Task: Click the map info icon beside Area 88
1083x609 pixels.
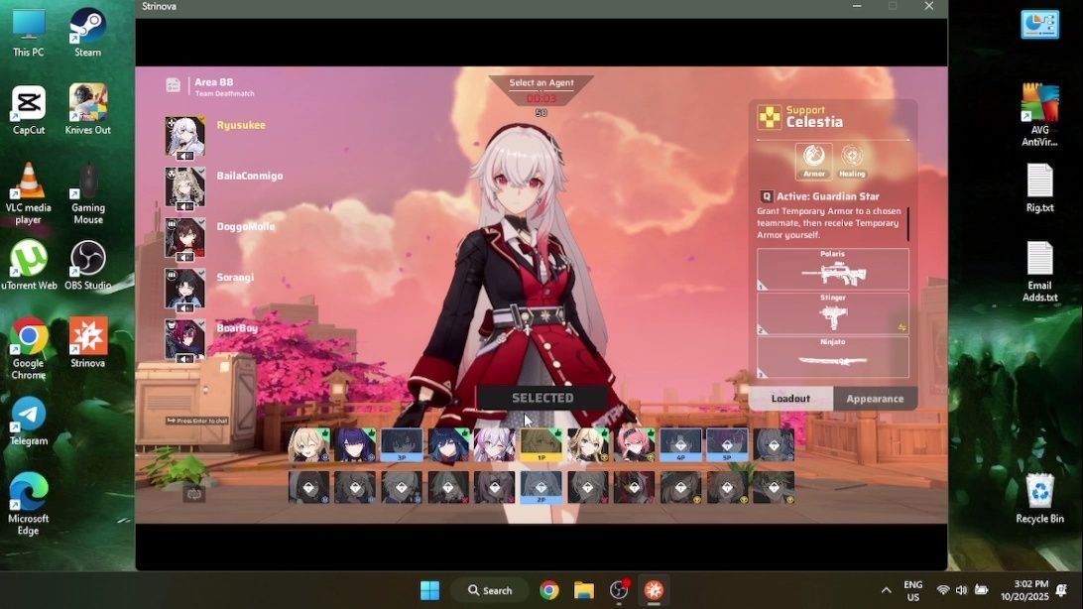Action: (x=174, y=86)
